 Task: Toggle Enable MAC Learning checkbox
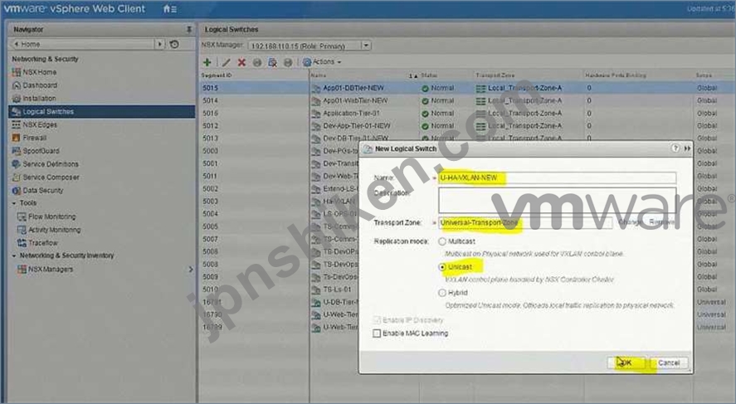[x=377, y=333]
